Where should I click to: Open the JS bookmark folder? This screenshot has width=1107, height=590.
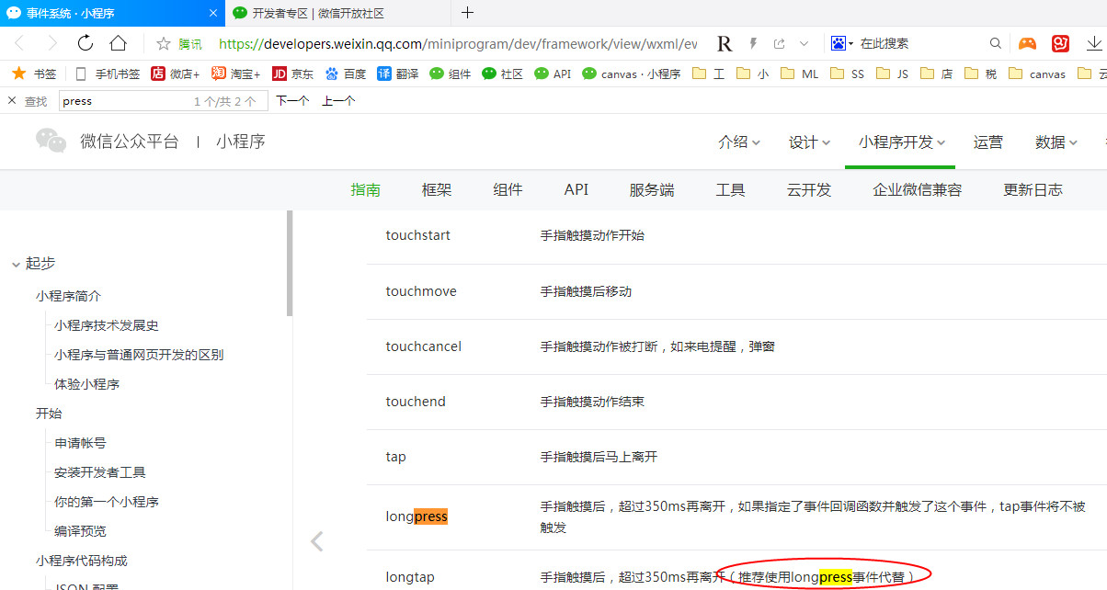(892, 74)
